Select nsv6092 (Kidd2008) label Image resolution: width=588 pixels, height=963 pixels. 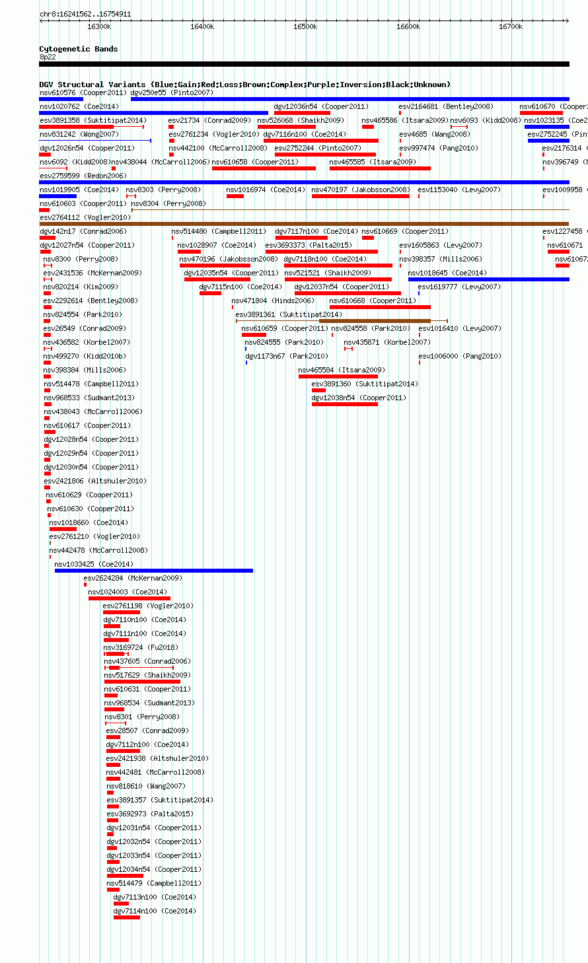75,162
